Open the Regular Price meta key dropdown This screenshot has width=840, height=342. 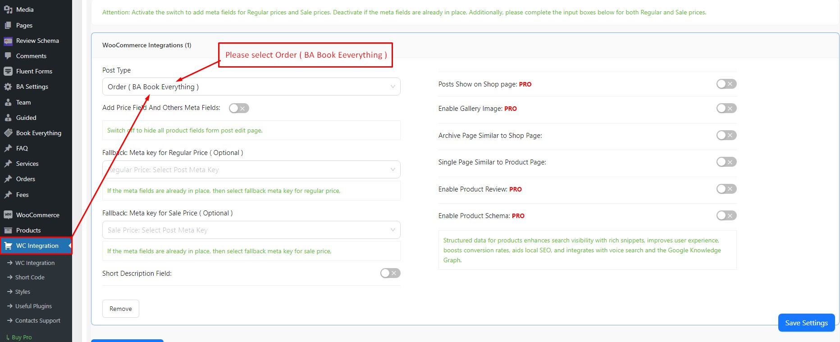[251, 169]
